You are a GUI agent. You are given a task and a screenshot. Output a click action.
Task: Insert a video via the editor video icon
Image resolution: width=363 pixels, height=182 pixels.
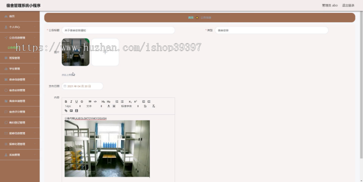77,111
